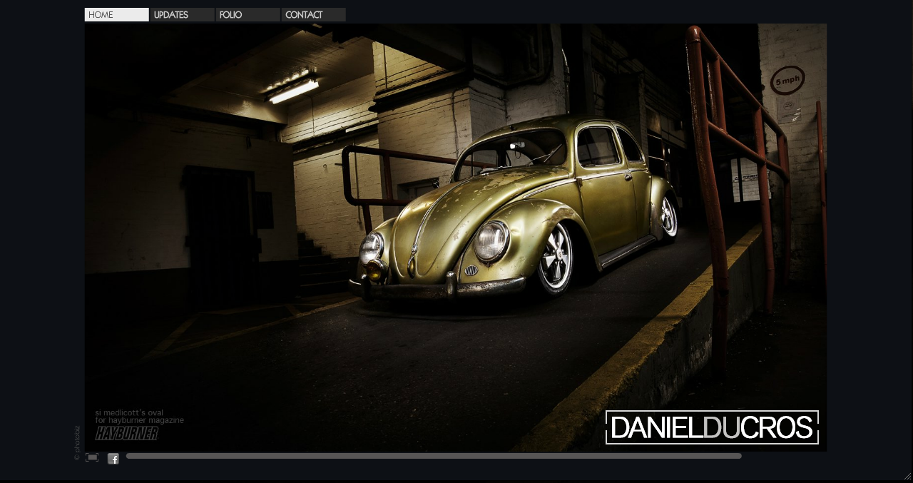Open the Facebook page via its icon
The image size is (913, 483).
pyautogui.click(x=113, y=459)
